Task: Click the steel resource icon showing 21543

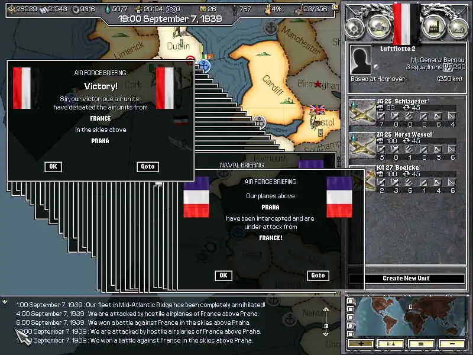Action: (x=43, y=9)
